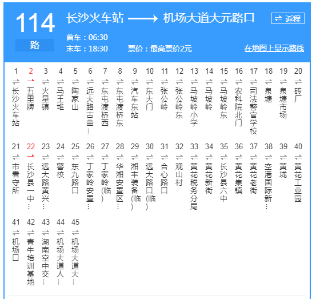Screen dimensions: 316x299
Task: Click the transfer arrows icon under stop 1
Action: [16, 82]
